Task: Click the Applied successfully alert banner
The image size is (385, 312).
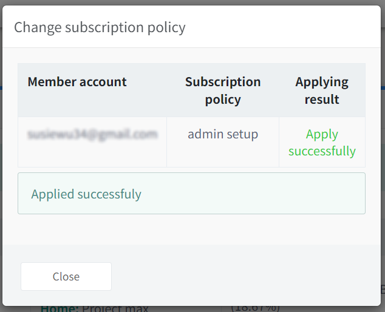Action: (x=191, y=194)
